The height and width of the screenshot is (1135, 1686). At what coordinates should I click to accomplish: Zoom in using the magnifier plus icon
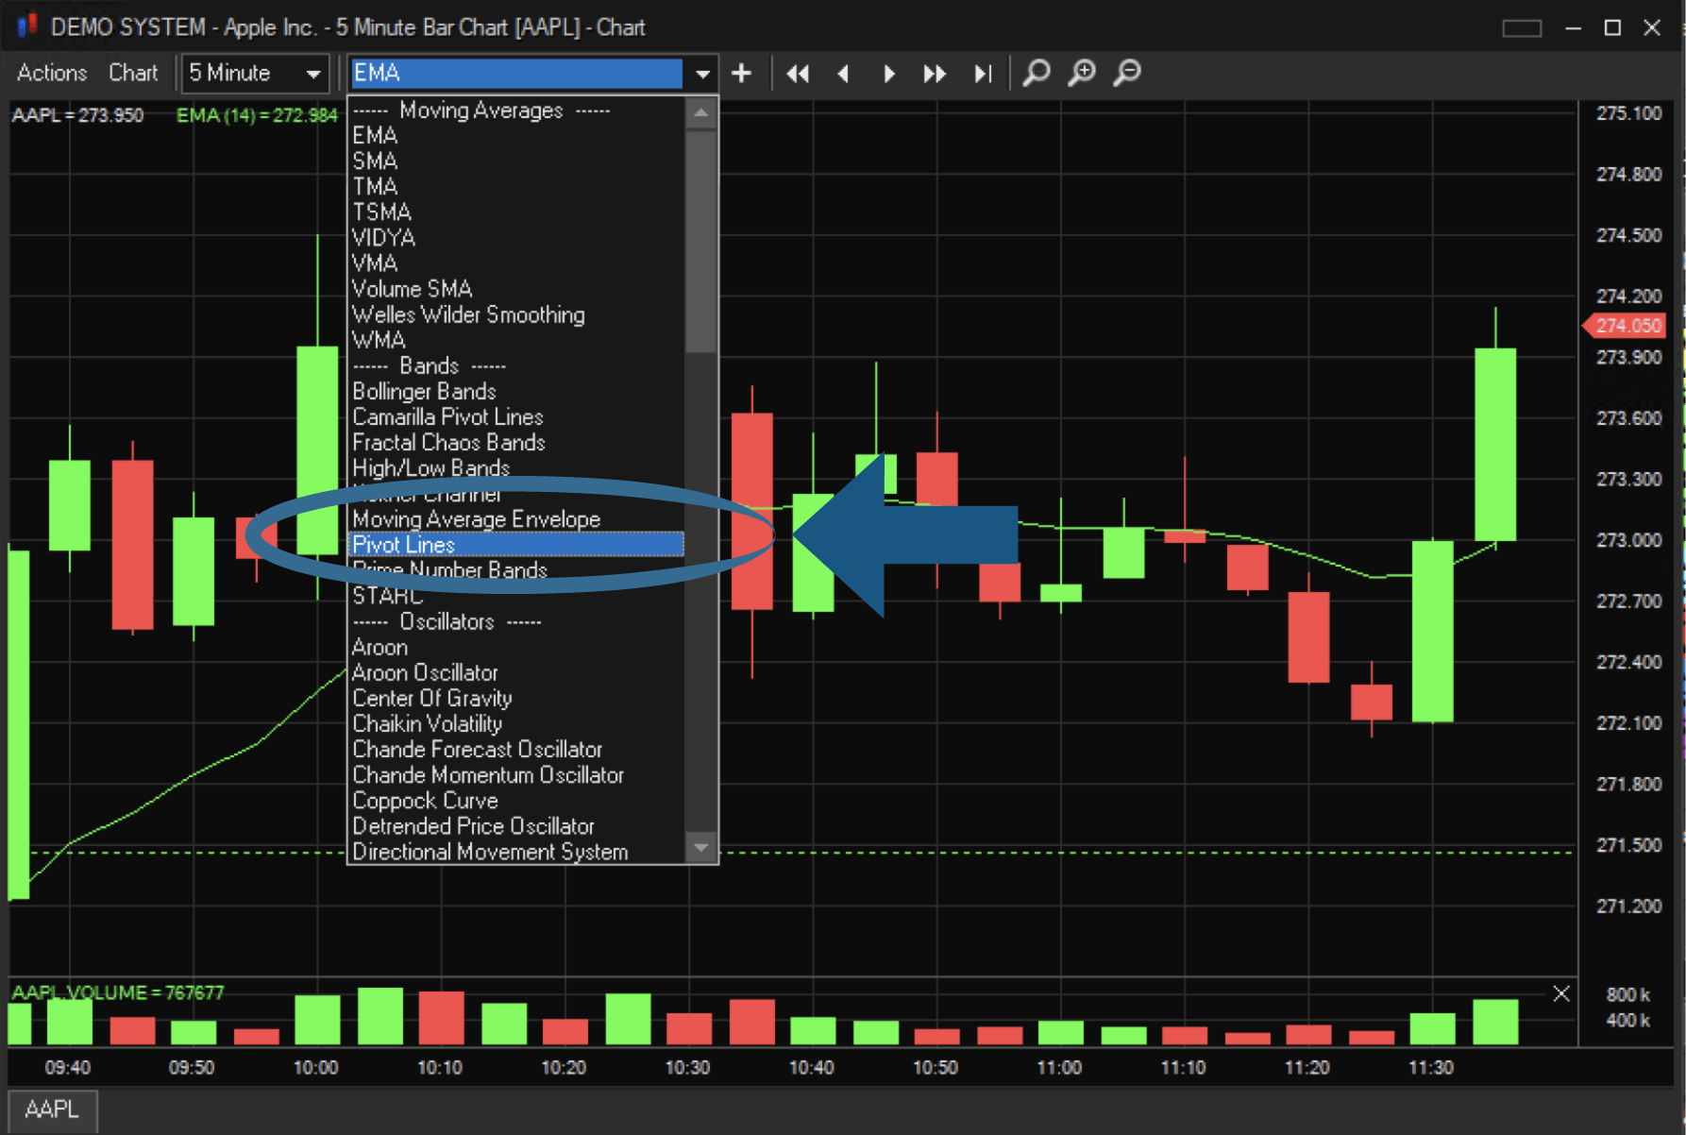tap(1082, 73)
